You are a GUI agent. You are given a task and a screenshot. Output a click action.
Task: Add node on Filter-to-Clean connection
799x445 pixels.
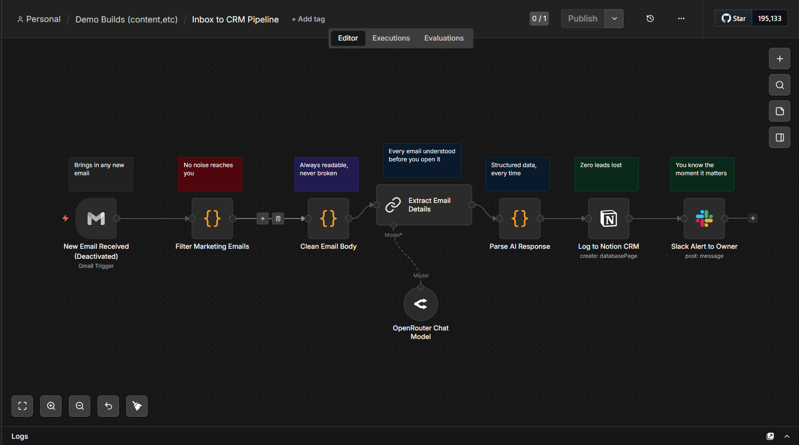[263, 219]
